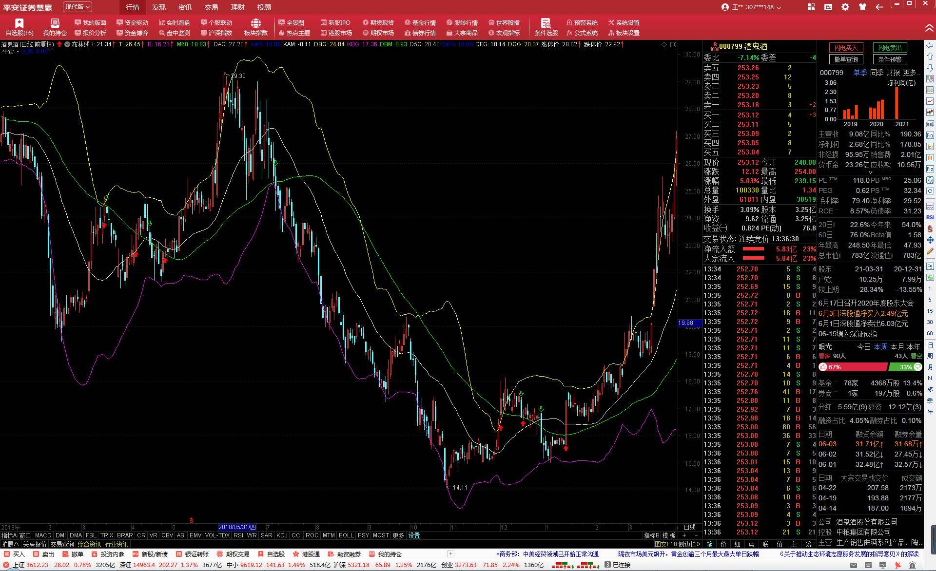Select MACD indicator tab
The image size is (936, 571).
pos(43,535)
